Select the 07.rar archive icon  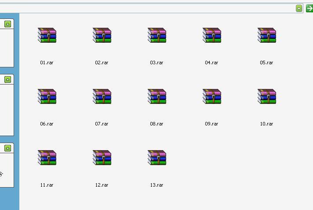point(102,96)
